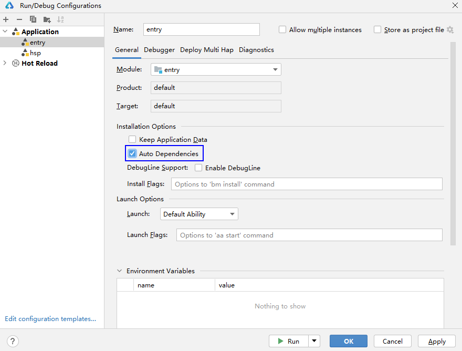
Task: Confirm with the OK button
Action: tap(348, 341)
